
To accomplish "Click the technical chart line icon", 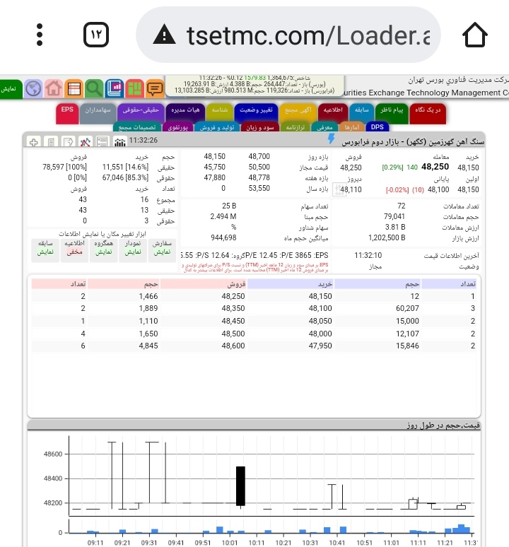I will point(85,141).
